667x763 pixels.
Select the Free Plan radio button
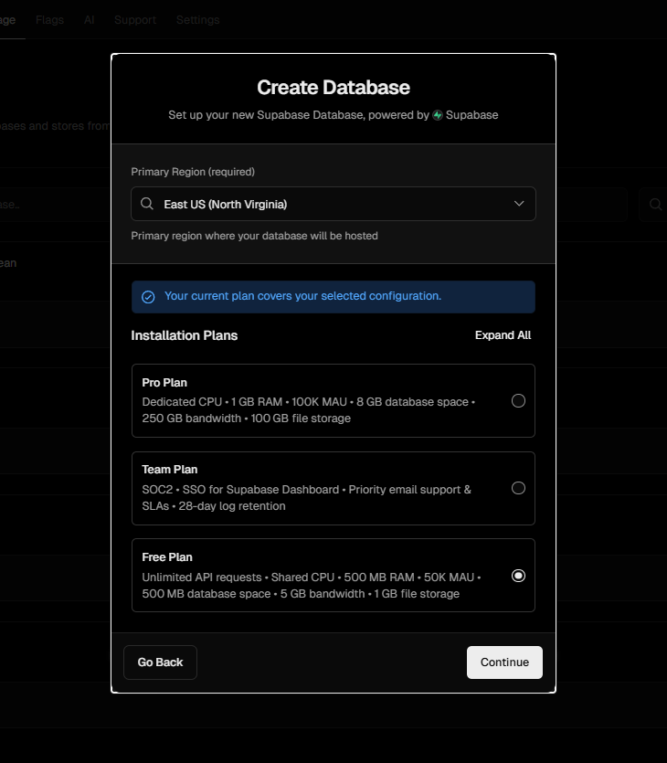click(518, 576)
